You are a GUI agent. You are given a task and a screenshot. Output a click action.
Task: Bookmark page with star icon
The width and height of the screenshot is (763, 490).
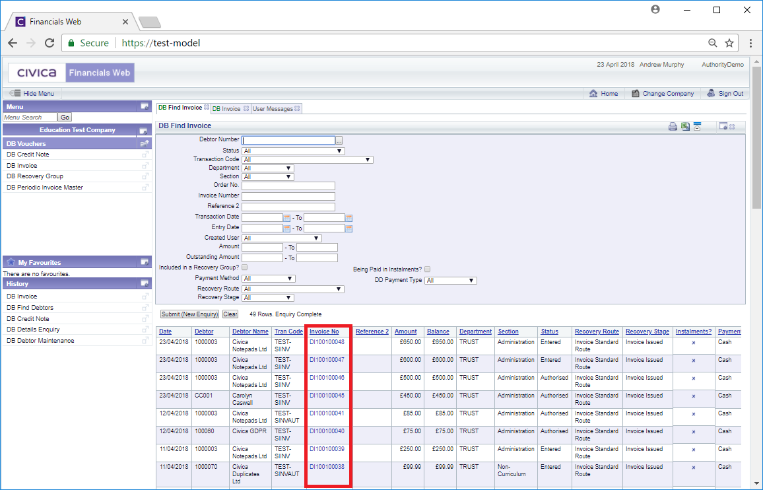click(x=729, y=43)
